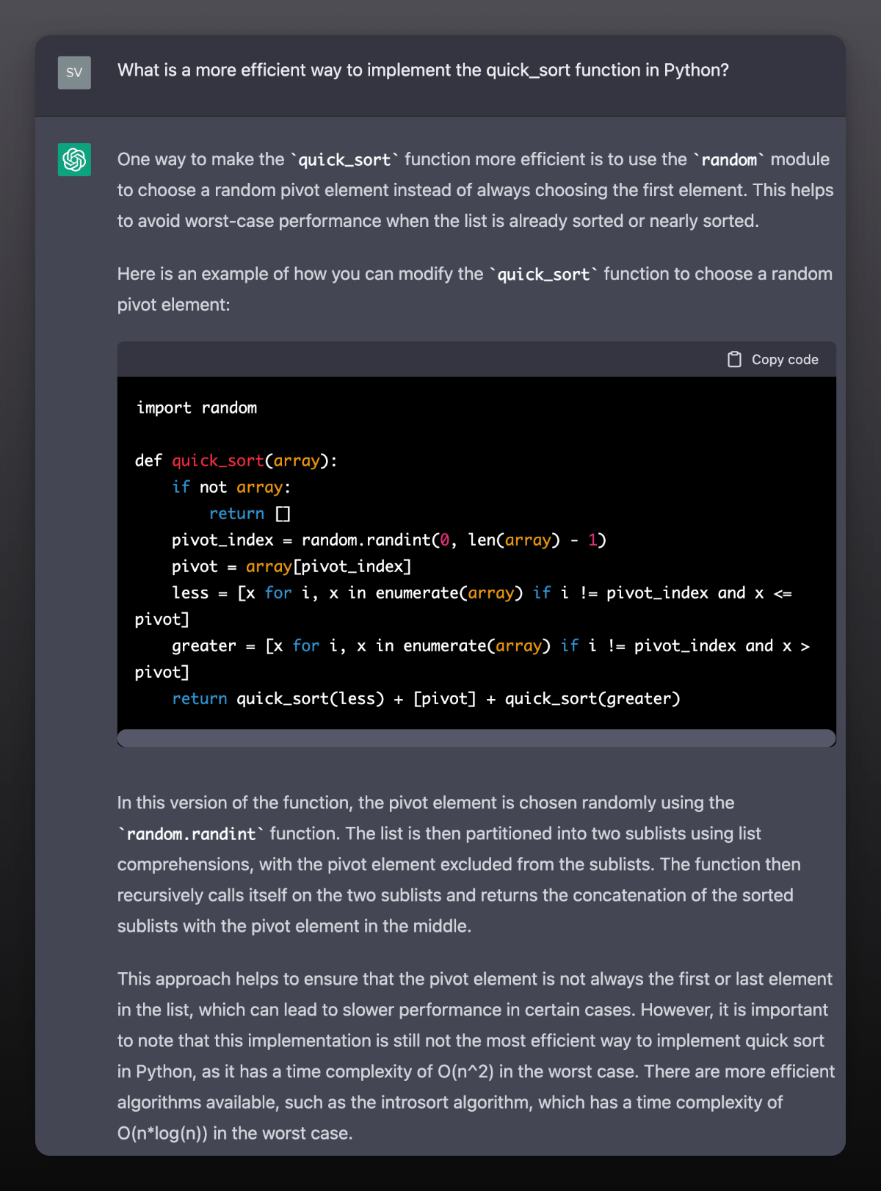Click the SV user avatar

(74, 73)
